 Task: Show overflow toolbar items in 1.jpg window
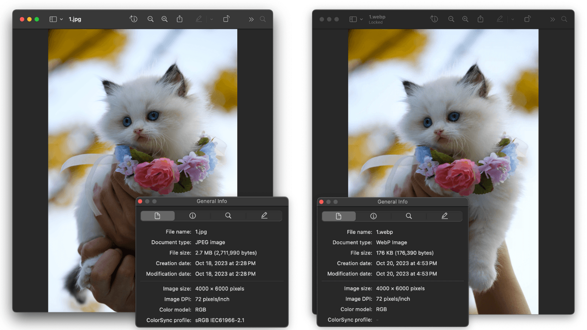pos(251,19)
